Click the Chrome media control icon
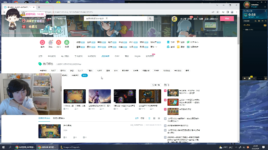This screenshot has width=268, height=150. [223, 12]
